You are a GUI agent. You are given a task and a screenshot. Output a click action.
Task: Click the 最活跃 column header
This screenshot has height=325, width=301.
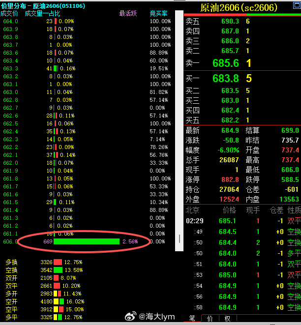[128, 13]
